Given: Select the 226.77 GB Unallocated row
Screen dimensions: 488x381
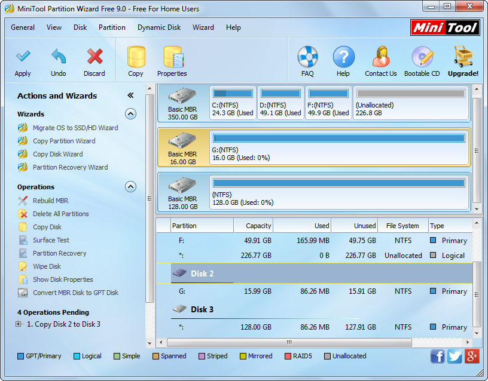Looking at the screenshot, I should pos(315,256).
